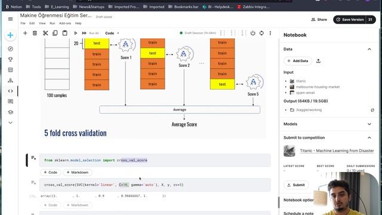Screen dimensions: 382x215
Task: Copy the selected cell
Action: click(x=55, y=33)
